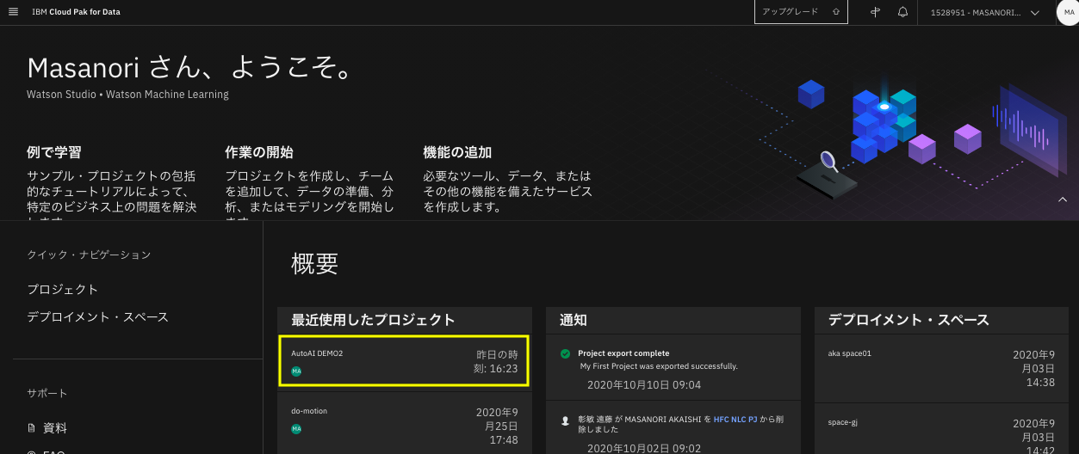
Task: Click the 通知 panel heading
Action: pos(574,320)
